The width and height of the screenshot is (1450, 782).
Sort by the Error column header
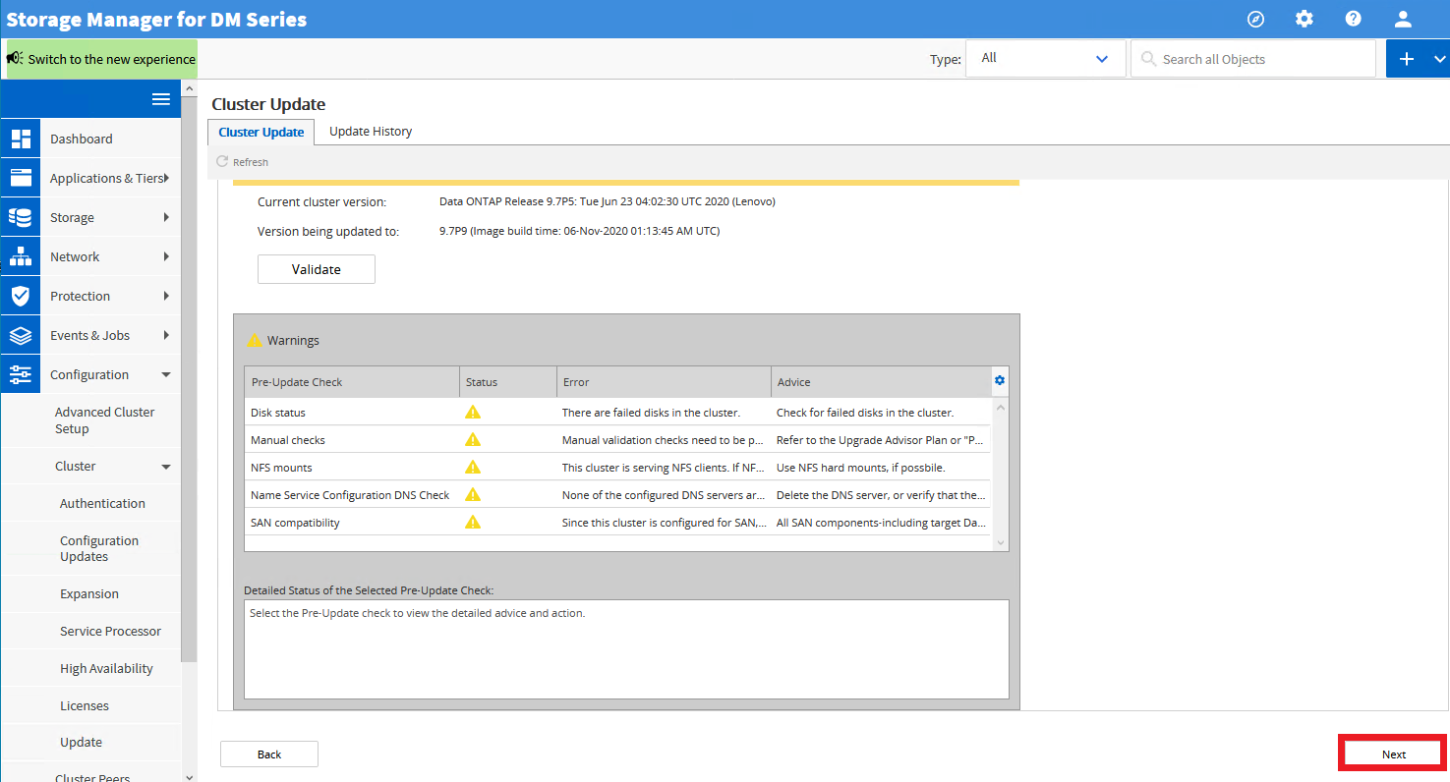point(664,382)
